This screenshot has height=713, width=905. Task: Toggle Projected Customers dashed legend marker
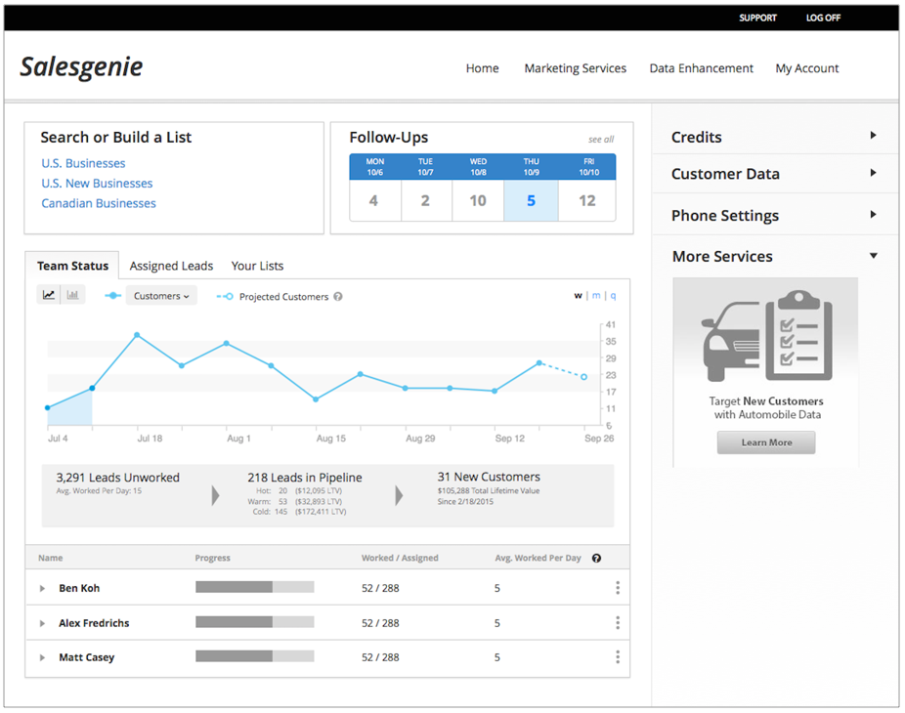click(225, 297)
